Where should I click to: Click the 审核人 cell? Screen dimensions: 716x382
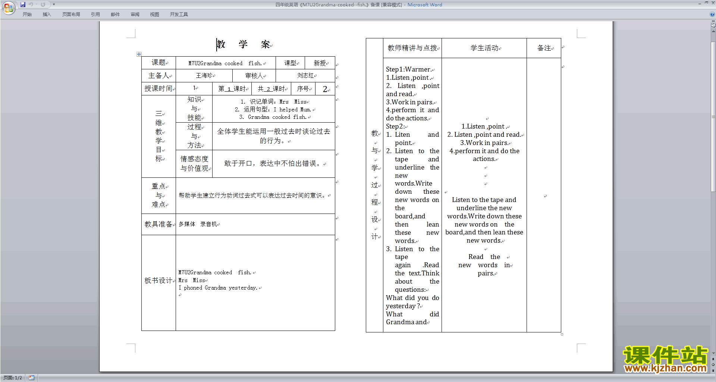[x=254, y=76]
